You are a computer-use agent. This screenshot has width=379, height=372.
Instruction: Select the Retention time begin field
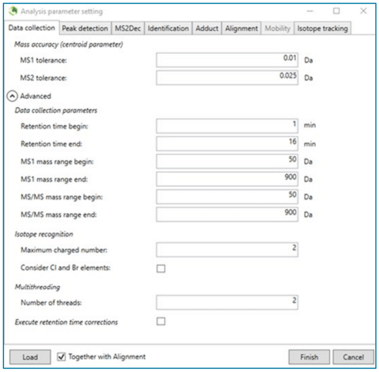tap(227, 126)
